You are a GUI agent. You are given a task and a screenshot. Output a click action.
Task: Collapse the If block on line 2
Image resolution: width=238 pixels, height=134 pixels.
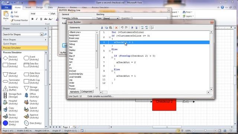[x=110, y=37]
